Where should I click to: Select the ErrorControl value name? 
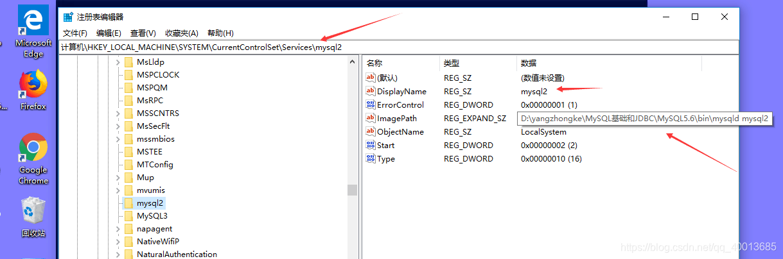(x=400, y=104)
